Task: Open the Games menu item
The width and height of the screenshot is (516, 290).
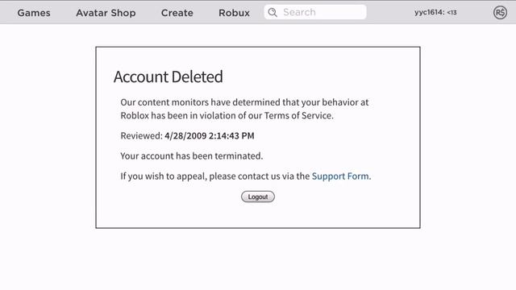Action: (34, 13)
